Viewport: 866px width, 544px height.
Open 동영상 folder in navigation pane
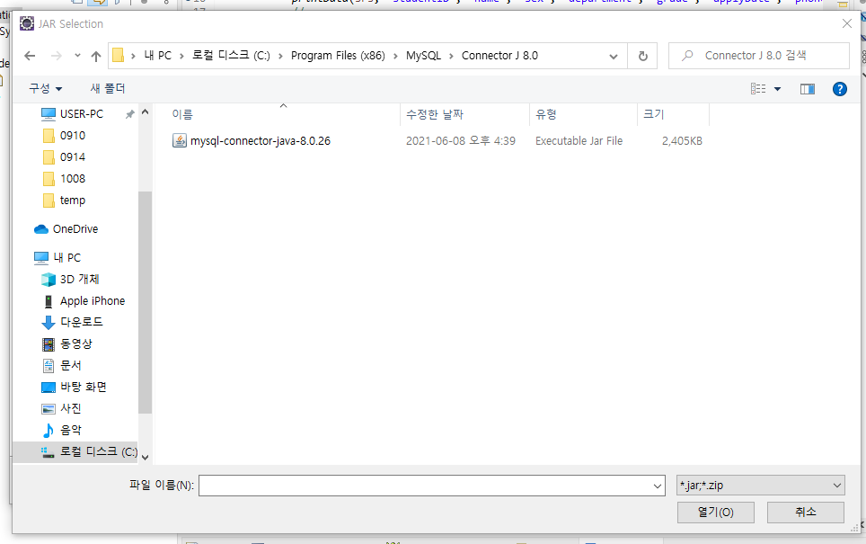click(x=76, y=343)
